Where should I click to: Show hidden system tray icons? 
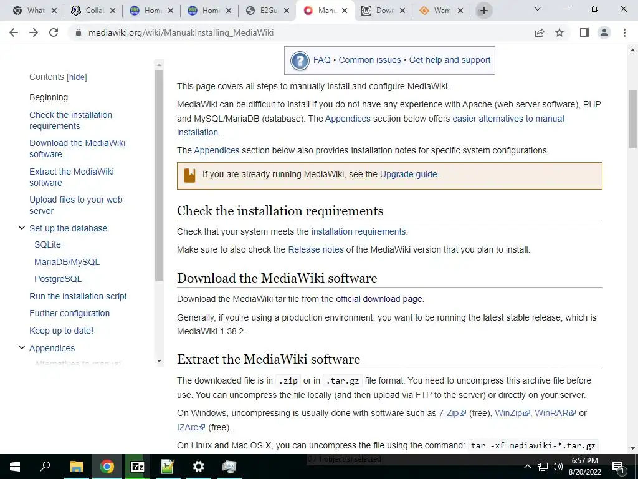click(x=527, y=467)
